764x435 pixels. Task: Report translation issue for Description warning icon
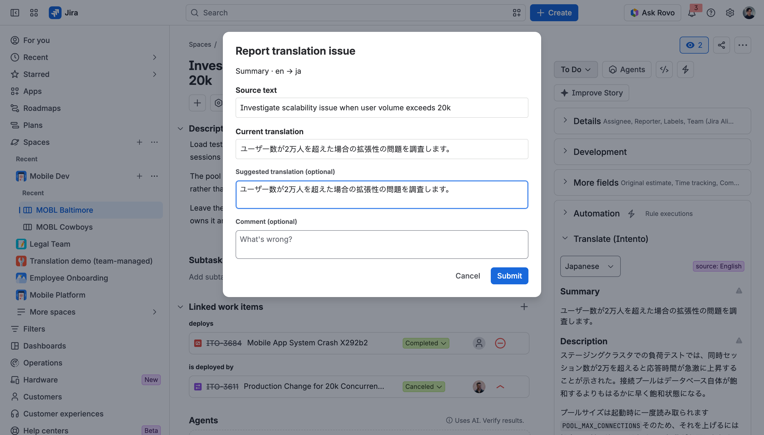739,341
